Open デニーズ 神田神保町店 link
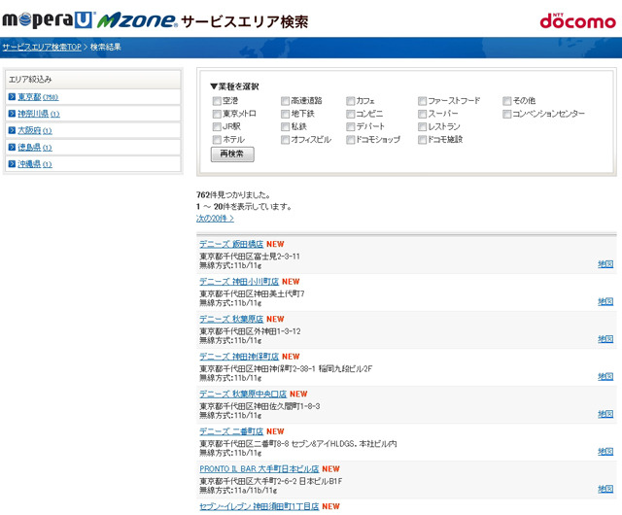This screenshot has height=515, width=622. [x=239, y=357]
